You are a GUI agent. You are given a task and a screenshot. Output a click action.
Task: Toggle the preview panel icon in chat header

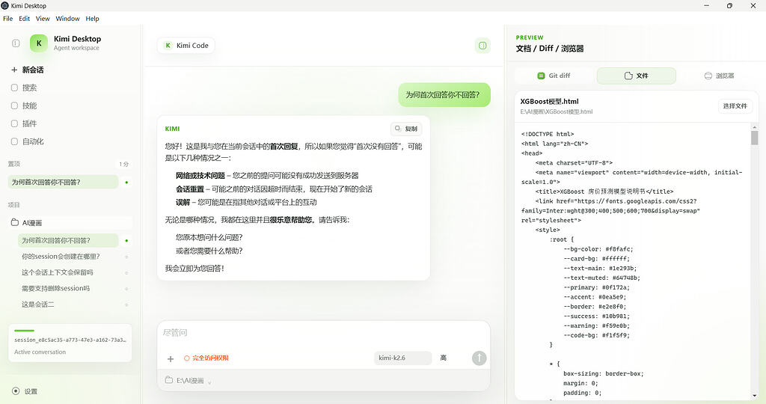click(482, 46)
